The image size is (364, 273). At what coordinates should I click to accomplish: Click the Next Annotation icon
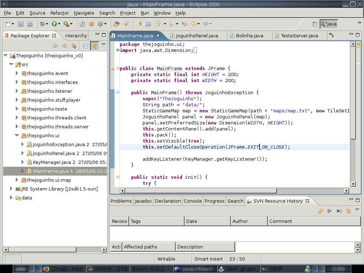[160, 24]
